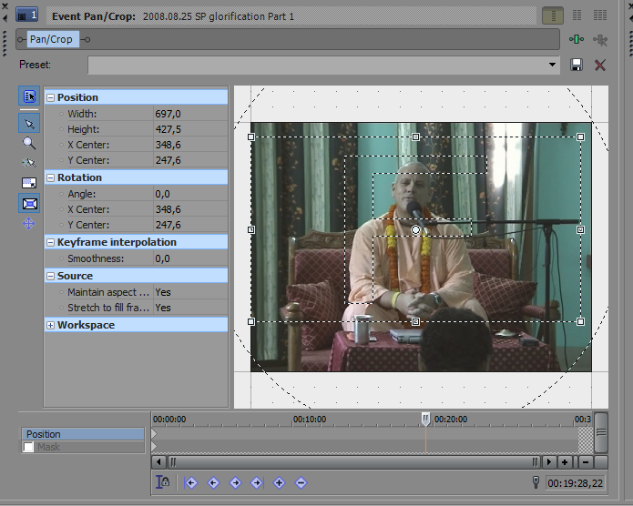Click the timecode field 00:19:28,22
The width and height of the screenshot is (633, 506).
576,483
